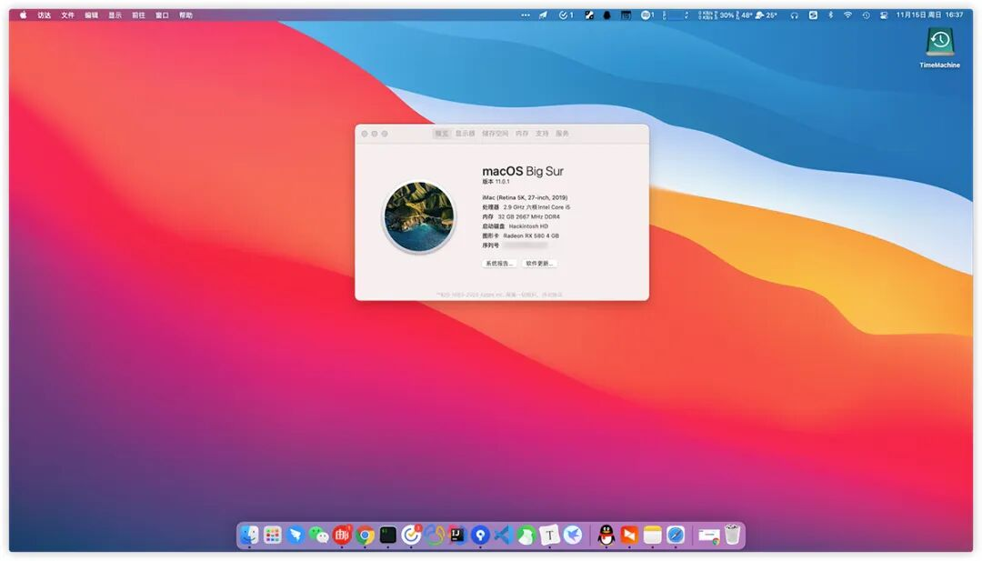Click the 'Hackintosh HD' startup disk text
Image resolution: width=982 pixels, height=561 pixels.
[528, 226]
